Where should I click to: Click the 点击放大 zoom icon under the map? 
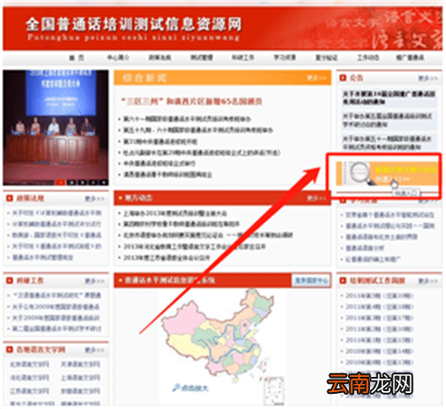coord(176,387)
